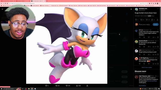161x90 pixels.
Task: Open a new browser tab with plus button
Action: click(x=47, y=1)
